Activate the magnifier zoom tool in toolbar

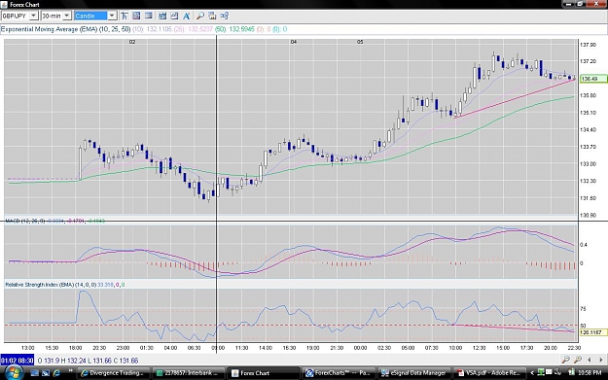pyautogui.click(x=200, y=16)
